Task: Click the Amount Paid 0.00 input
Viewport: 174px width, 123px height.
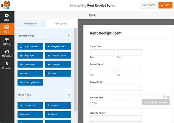Action: coord(116,103)
